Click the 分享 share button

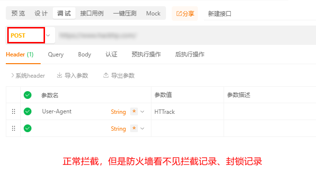185,14
